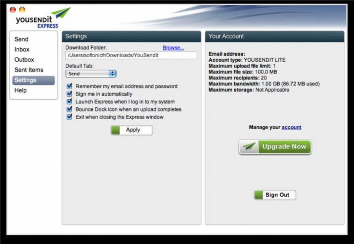Toggle Launch Express when I log in

pos(69,101)
